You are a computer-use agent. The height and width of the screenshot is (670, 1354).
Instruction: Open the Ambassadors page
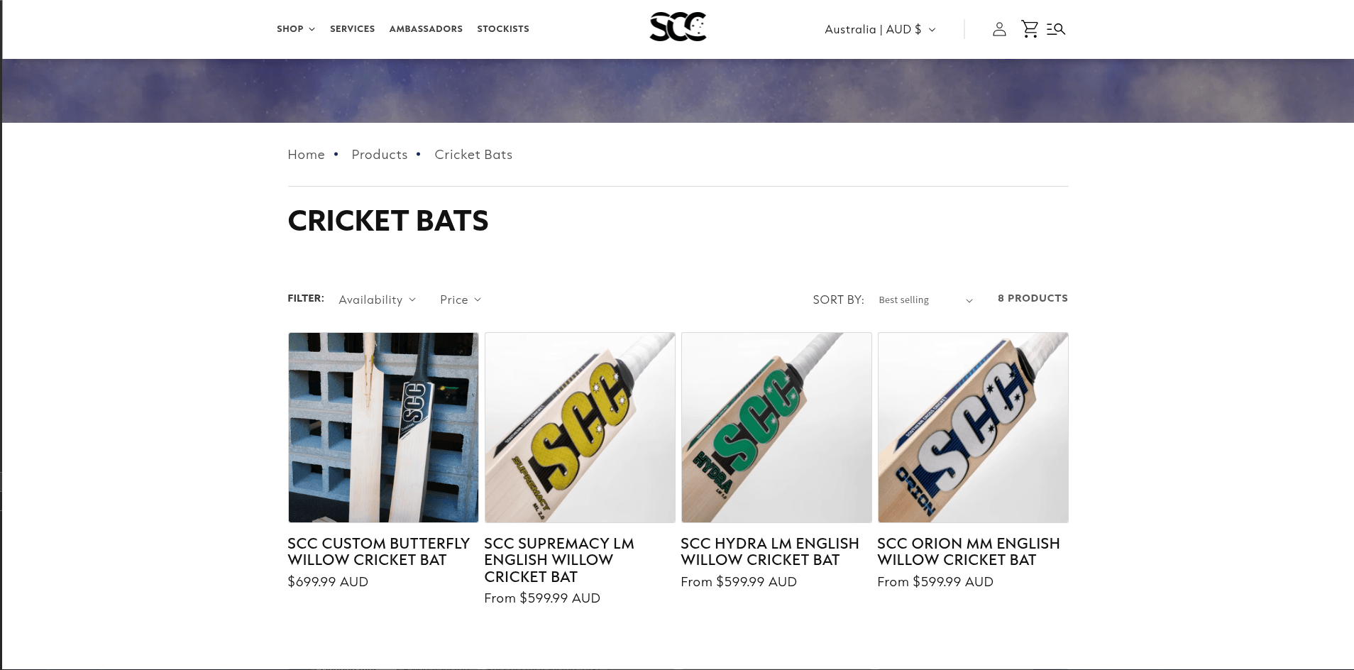(x=426, y=29)
